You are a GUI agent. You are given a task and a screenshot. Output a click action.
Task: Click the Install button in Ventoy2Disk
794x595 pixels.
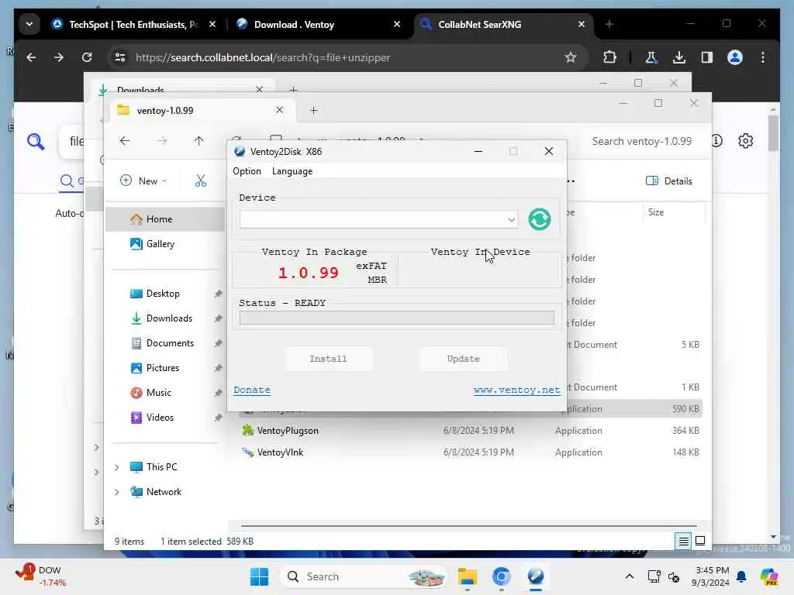click(x=328, y=359)
